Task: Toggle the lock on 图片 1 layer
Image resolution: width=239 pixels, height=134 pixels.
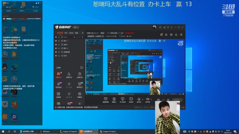Action: point(59,41)
